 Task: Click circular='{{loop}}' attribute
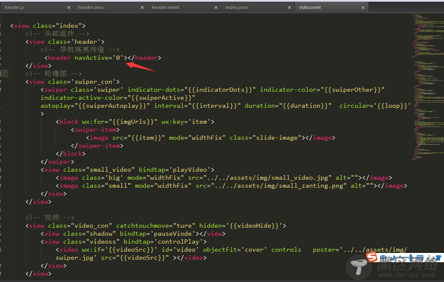(x=375, y=106)
